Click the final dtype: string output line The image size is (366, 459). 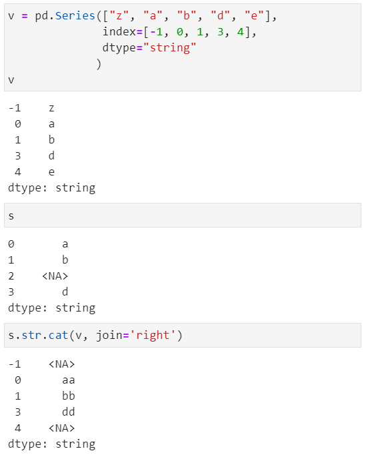pos(52,444)
